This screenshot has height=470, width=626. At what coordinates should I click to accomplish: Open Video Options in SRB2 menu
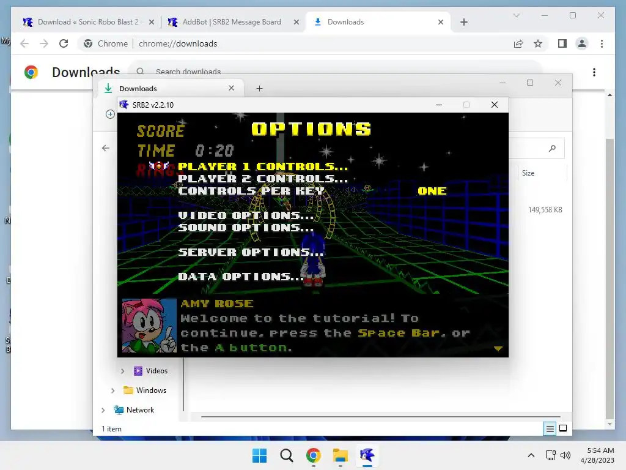pyautogui.click(x=246, y=215)
